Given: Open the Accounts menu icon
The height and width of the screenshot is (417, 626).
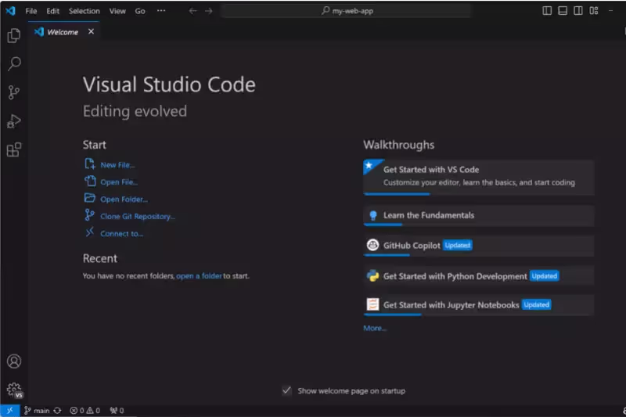Looking at the screenshot, I should (x=14, y=361).
